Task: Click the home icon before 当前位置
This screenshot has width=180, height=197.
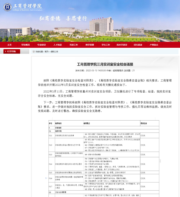Action: (34, 51)
